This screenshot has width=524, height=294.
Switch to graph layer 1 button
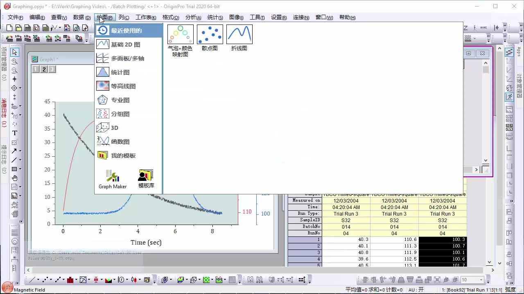coord(36,69)
